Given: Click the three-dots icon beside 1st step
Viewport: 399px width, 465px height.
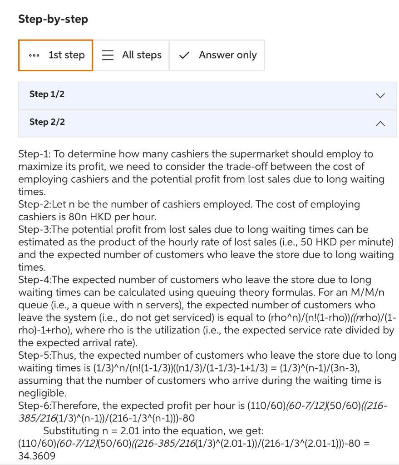Looking at the screenshot, I should 35,55.
